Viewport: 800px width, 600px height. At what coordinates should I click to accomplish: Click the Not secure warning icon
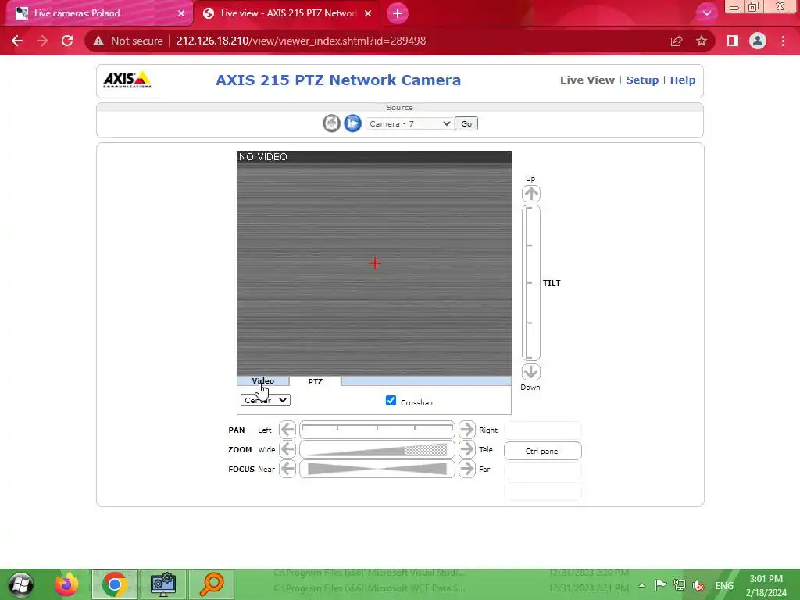[98, 41]
